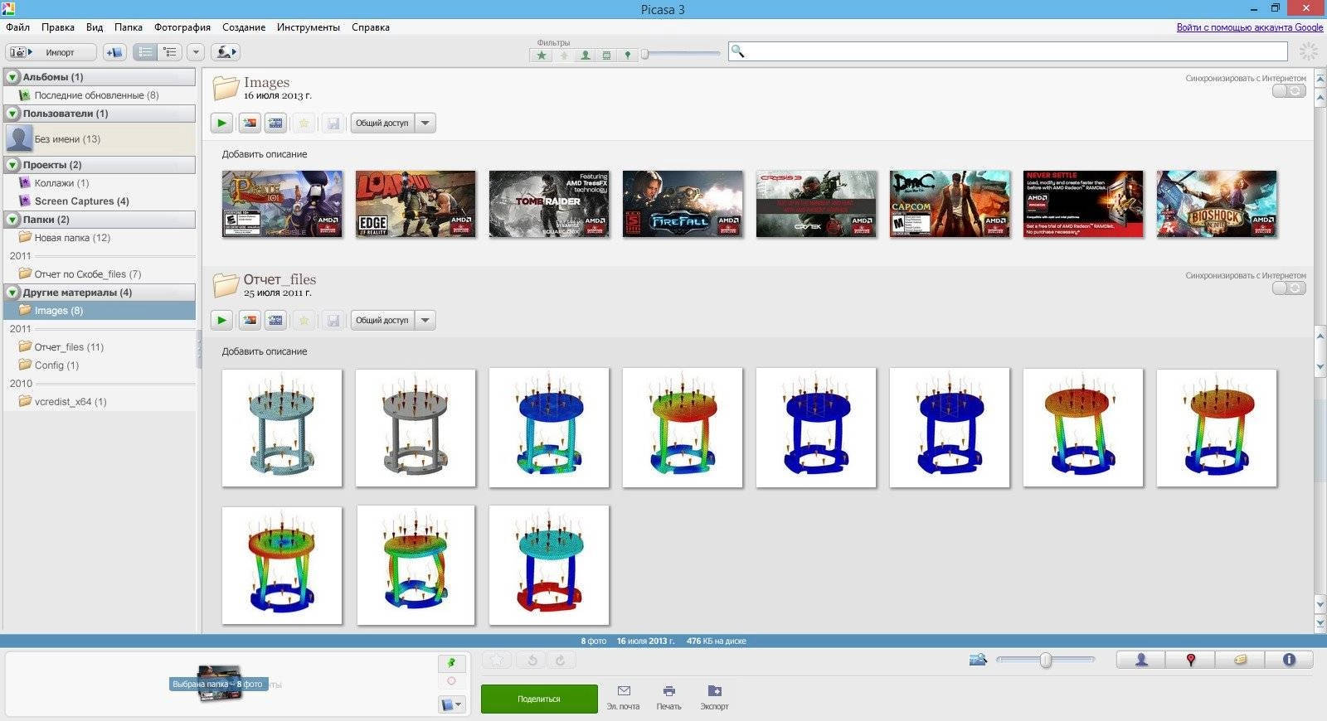Select the vcredist_x64 folder
This screenshot has width=1327, height=721.
point(100,402)
